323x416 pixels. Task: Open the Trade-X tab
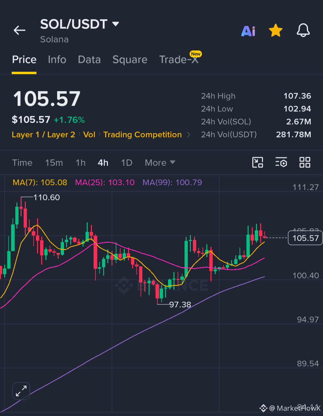click(179, 60)
